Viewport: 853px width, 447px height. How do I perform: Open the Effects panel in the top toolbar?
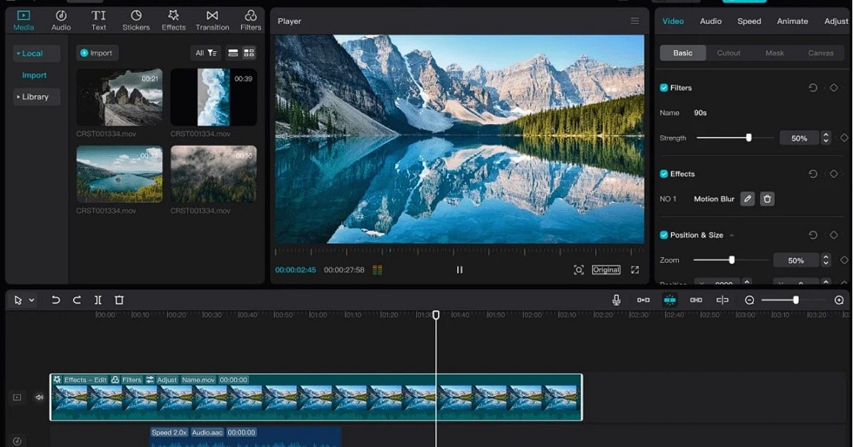coord(173,19)
